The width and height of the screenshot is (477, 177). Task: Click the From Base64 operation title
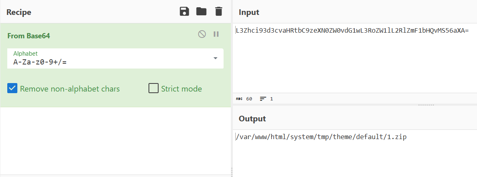click(29, 36)
